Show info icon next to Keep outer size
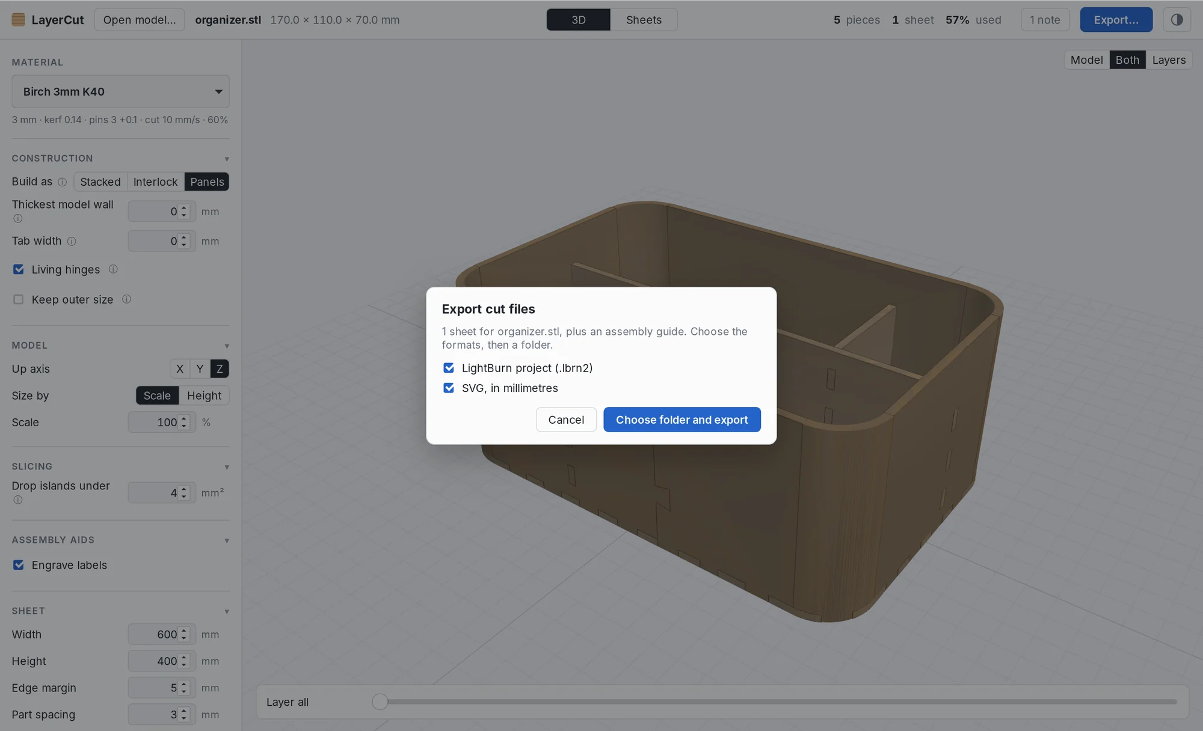This screenshot has width=1203, height=731. (x=126, y=299)
